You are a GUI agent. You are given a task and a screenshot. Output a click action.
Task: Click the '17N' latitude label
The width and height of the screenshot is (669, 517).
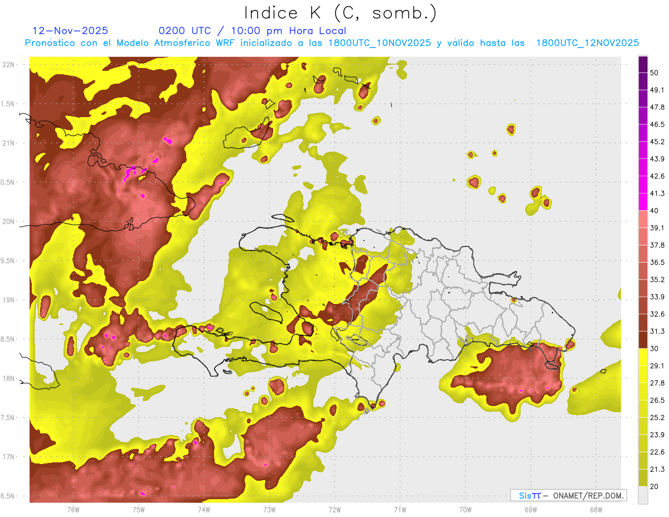coord(8,457)
